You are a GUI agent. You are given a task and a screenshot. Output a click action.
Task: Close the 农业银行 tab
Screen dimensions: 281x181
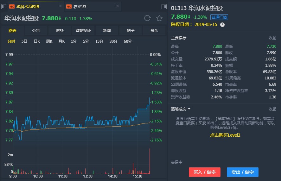[118, 6]
